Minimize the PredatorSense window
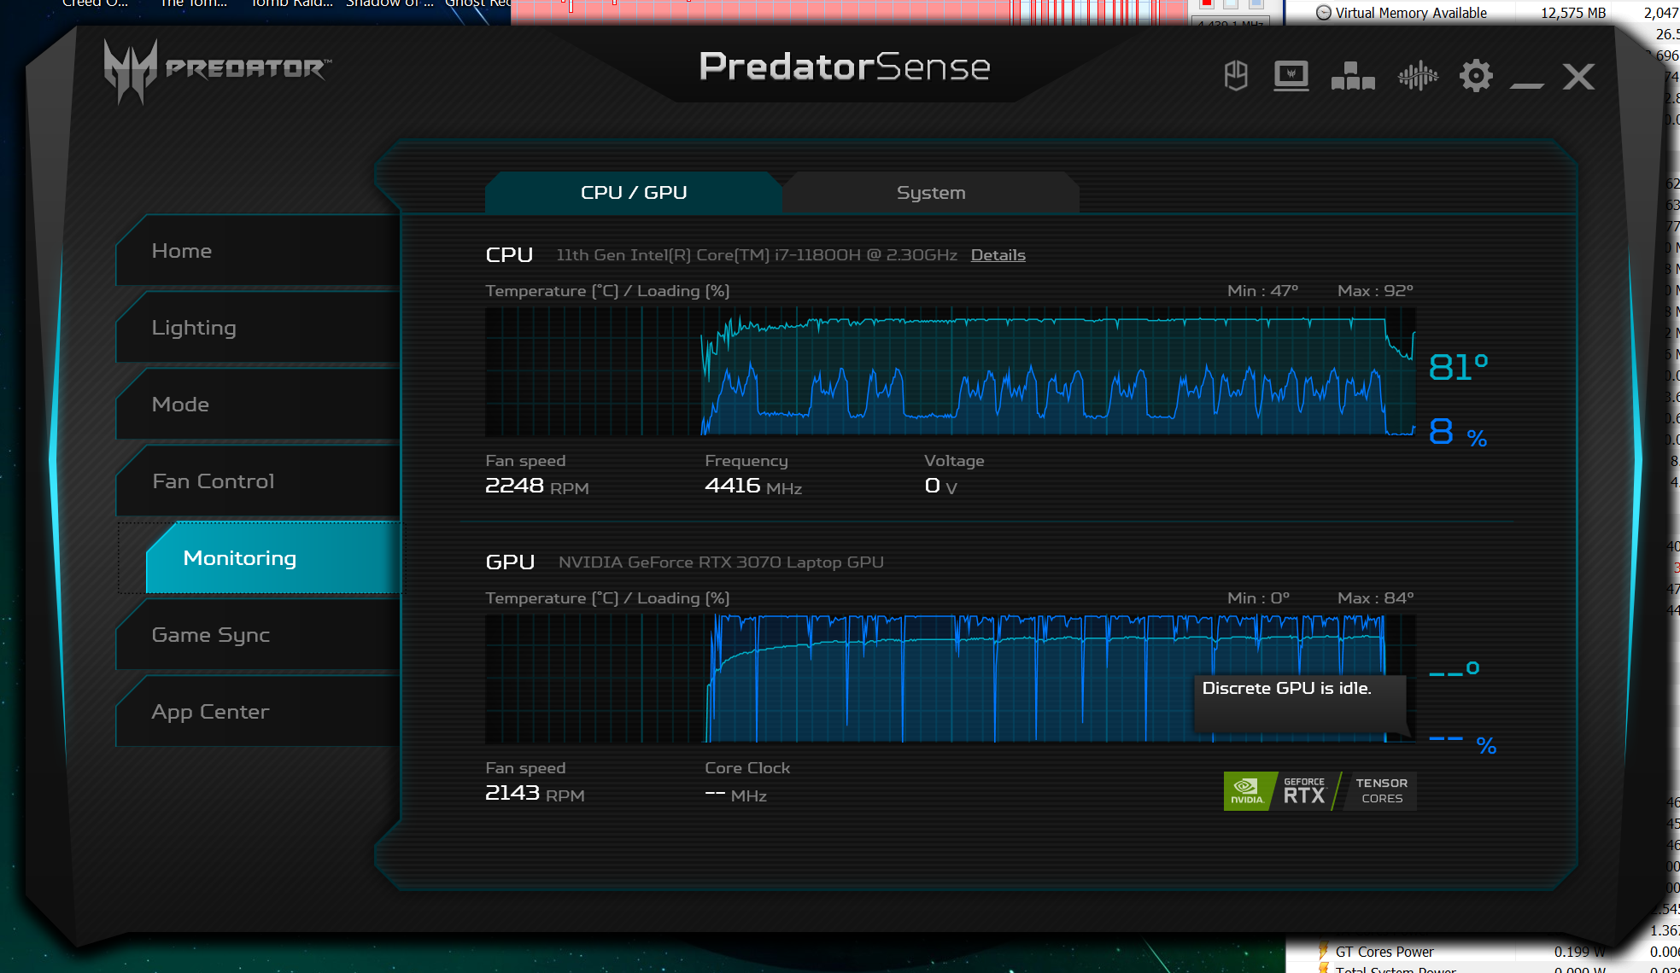 pyautogui.click(x=1527, y=84)
